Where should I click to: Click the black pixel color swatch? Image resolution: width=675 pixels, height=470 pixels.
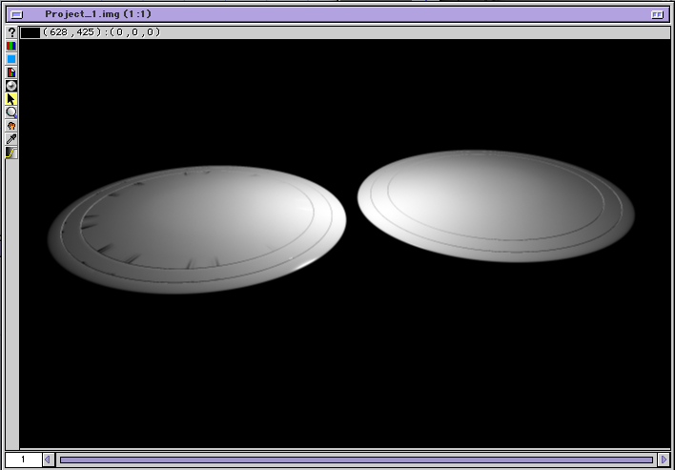click(31, 32)
